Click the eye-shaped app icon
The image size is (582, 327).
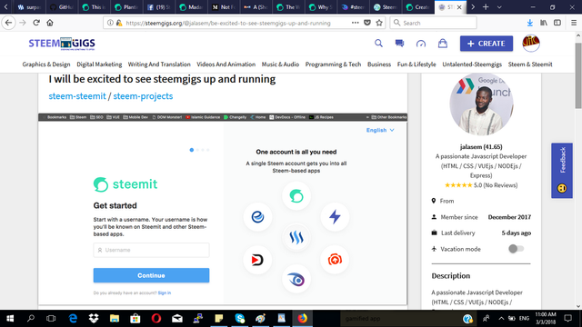point(296,279)
